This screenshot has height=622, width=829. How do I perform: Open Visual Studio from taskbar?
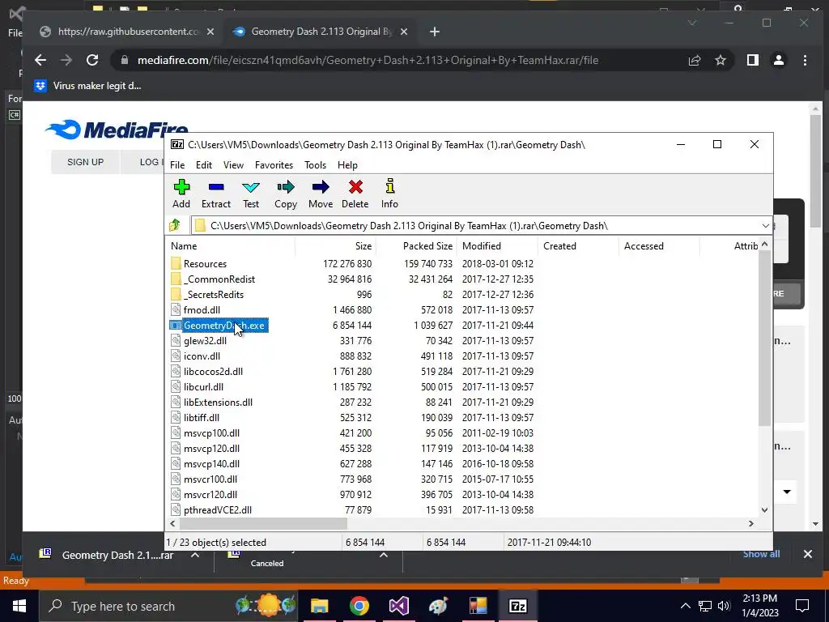coord(398,606)
